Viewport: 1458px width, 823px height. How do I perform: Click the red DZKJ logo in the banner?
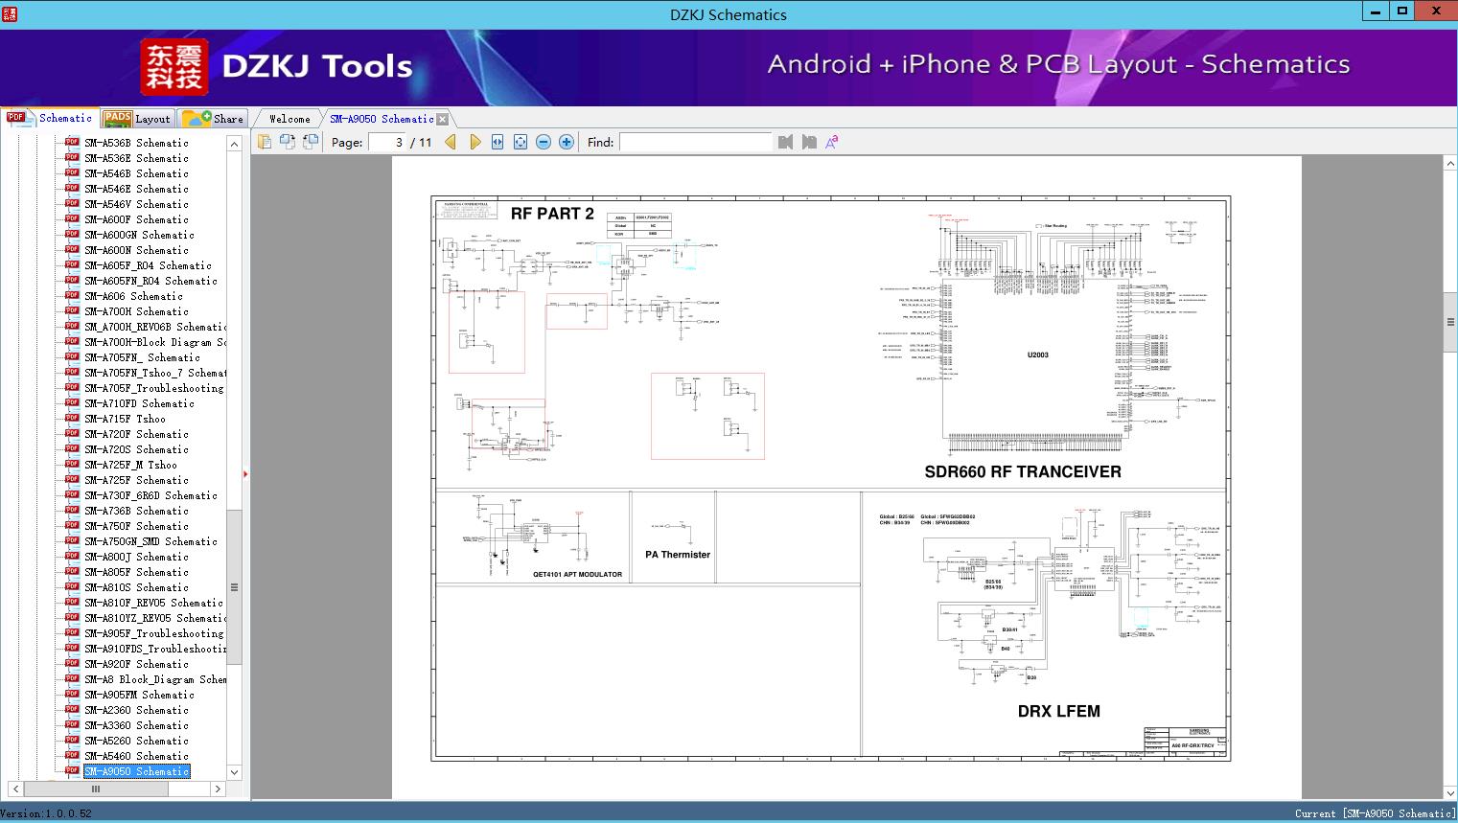pyautogui.click(x=174, y=66)
